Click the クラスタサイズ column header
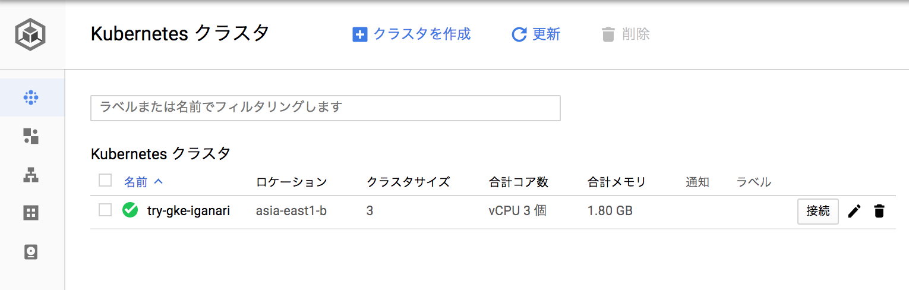Image resolution: width=909 pixels, height=290 pixels. 408,182
